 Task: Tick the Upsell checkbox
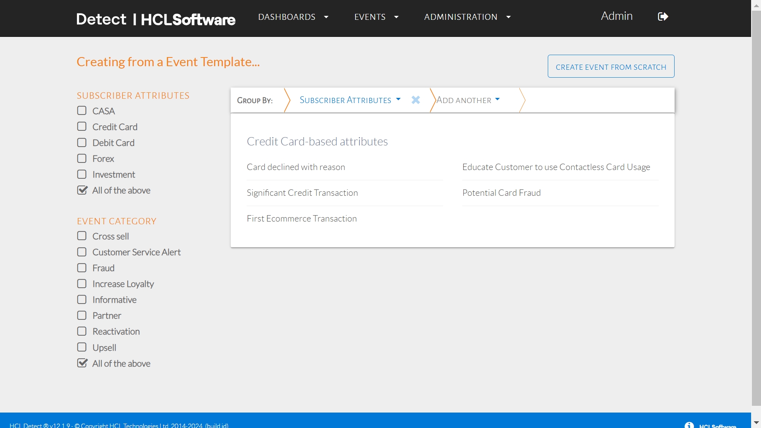(x=82, y=348)
